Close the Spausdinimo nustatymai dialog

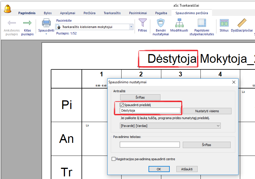point(234,82)
